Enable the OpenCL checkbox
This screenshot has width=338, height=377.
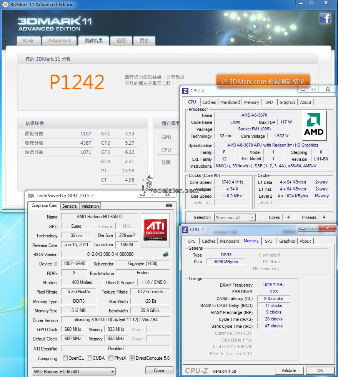tap(65, 358)
